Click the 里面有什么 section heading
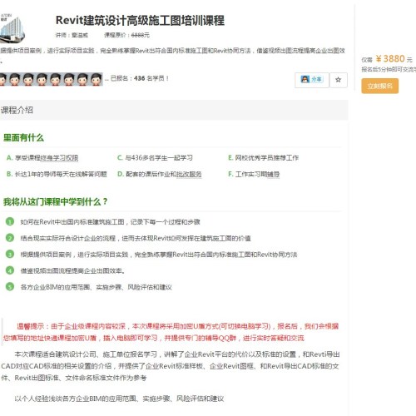The image size is (416, 416). 23,137
